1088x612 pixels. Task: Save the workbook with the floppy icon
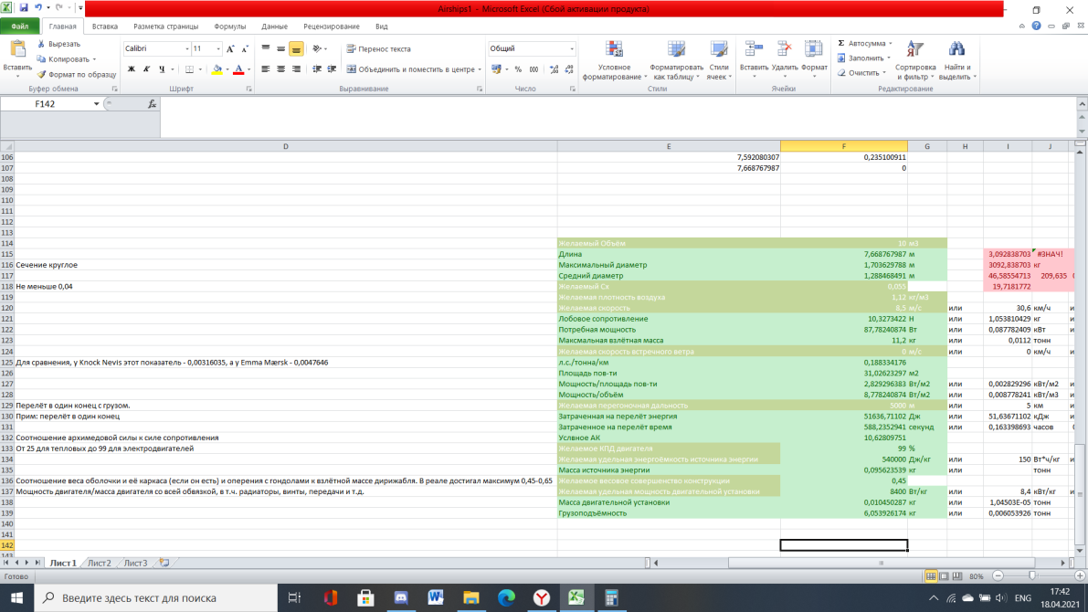point(23,9)
